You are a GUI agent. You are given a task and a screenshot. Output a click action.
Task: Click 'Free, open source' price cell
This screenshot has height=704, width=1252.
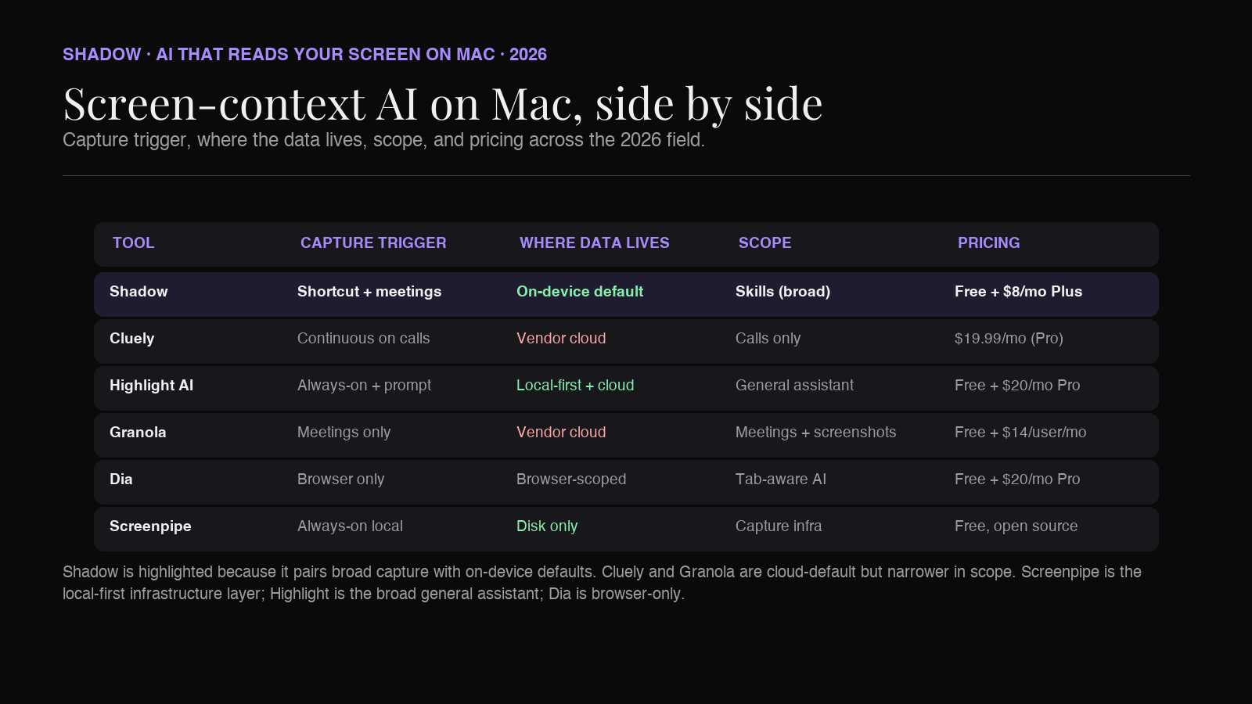pyautogui.click(x=1016, y=526)
